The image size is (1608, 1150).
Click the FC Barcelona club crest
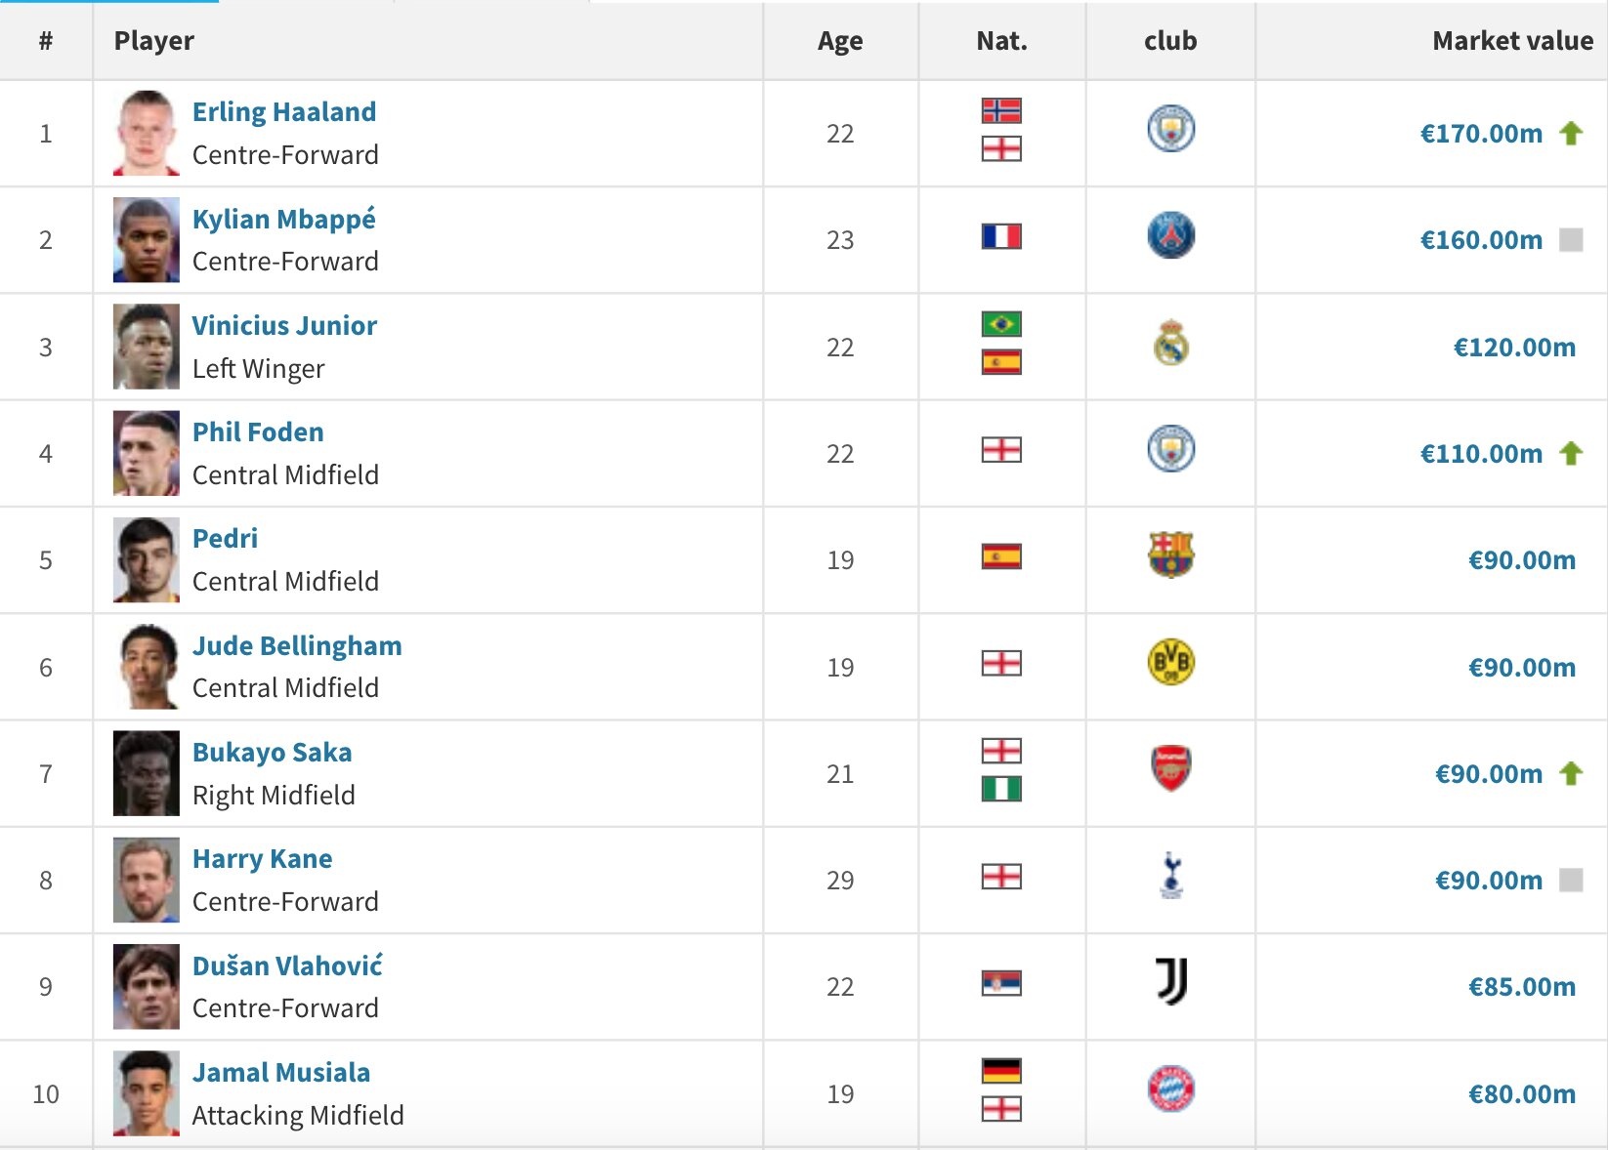click(x=1170, y=555)
